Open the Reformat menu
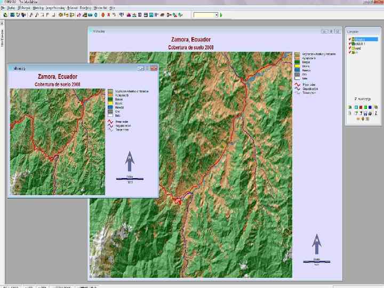The image size is (384, 288). tap(73, 8)
